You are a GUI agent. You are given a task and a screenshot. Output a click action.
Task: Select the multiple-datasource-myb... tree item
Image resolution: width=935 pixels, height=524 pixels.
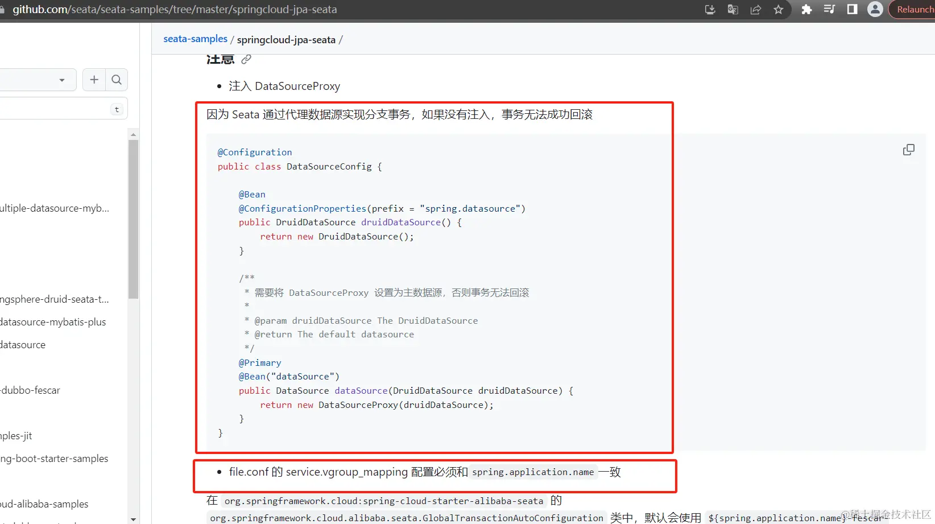pos(55,208)
